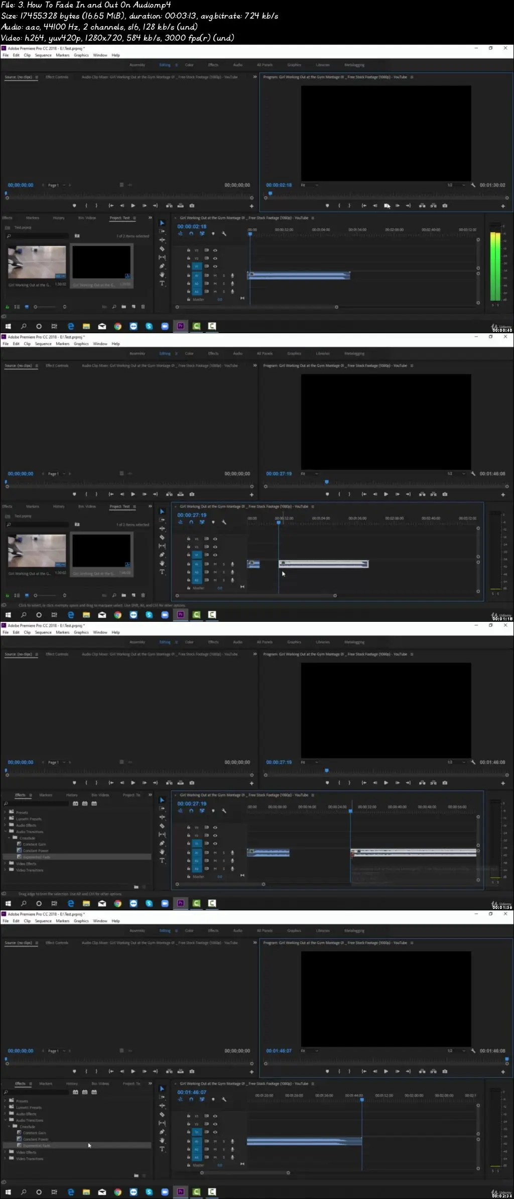Image resolution: width=514 pixels, height=1199 pixels.
Task: In the 0:01:18 frame, switch to the Effect Controls tab
Action: [57, 365]
